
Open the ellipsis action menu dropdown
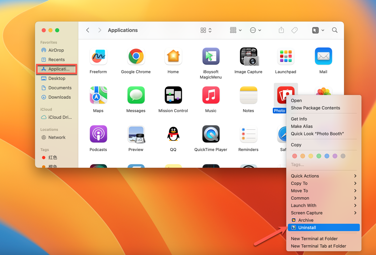[255, 30]
